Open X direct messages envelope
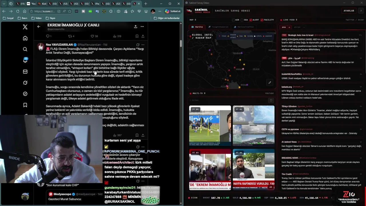The width and height of the screenshot is (366, 206). (x=25, y=72)
